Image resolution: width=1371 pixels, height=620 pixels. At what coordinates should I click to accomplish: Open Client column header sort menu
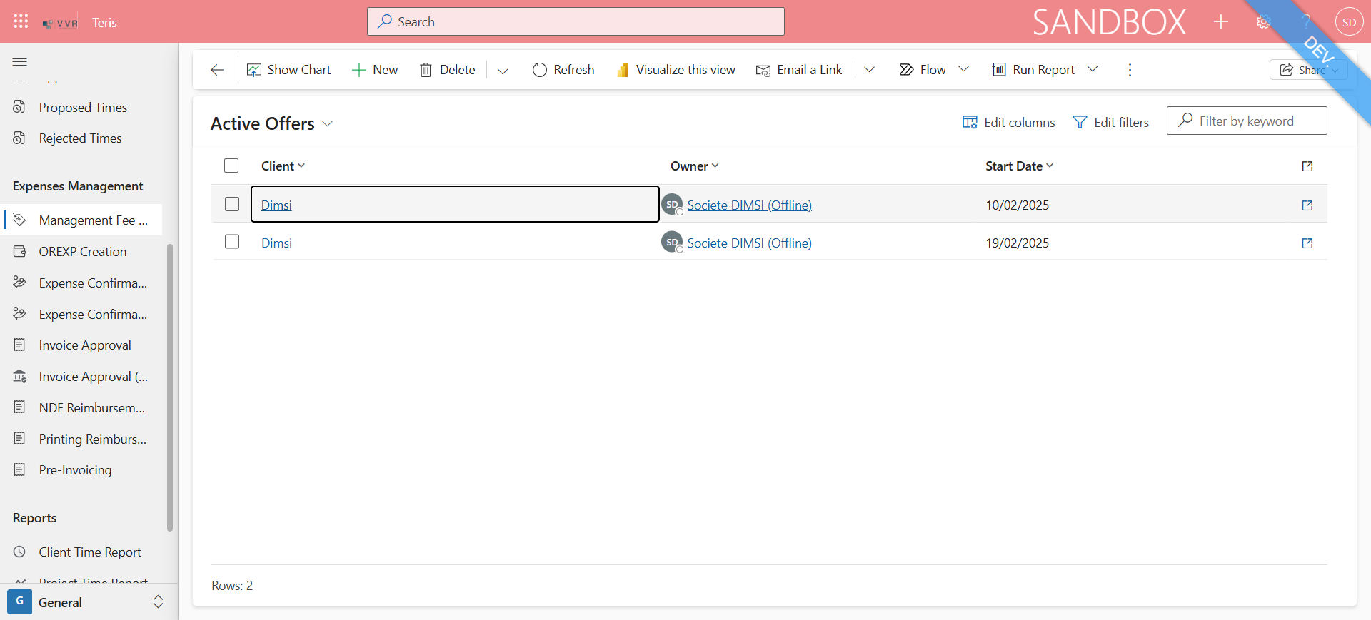tap(283, 166)
